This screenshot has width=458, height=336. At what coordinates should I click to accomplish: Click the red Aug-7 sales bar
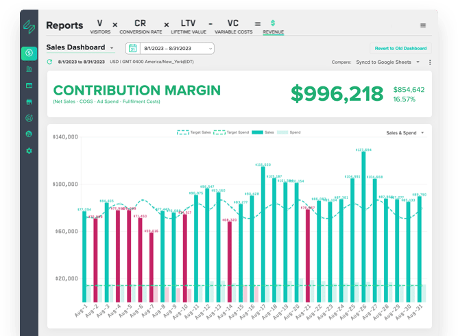pyautogui.click(x=152, y=267)
